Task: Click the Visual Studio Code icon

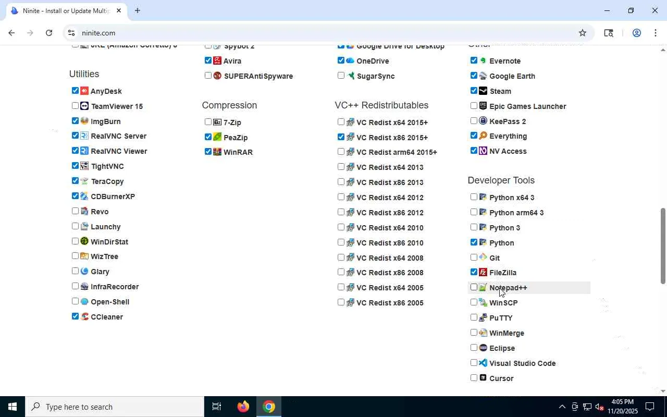Action: pos(483,363)
